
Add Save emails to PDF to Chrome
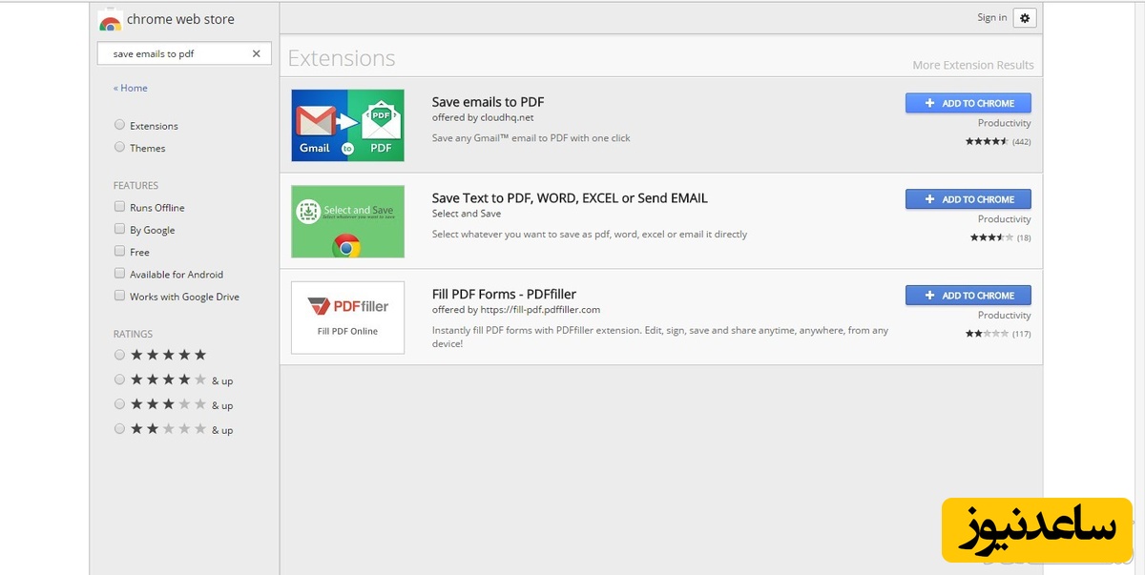click(x=968, y=103)
